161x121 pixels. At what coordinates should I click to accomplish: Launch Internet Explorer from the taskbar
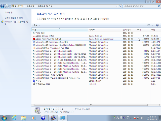tap(14, 118)
